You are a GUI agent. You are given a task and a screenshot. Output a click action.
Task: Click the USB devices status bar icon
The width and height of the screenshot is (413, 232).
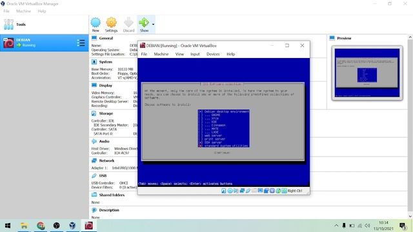click(x=248, y=191)
